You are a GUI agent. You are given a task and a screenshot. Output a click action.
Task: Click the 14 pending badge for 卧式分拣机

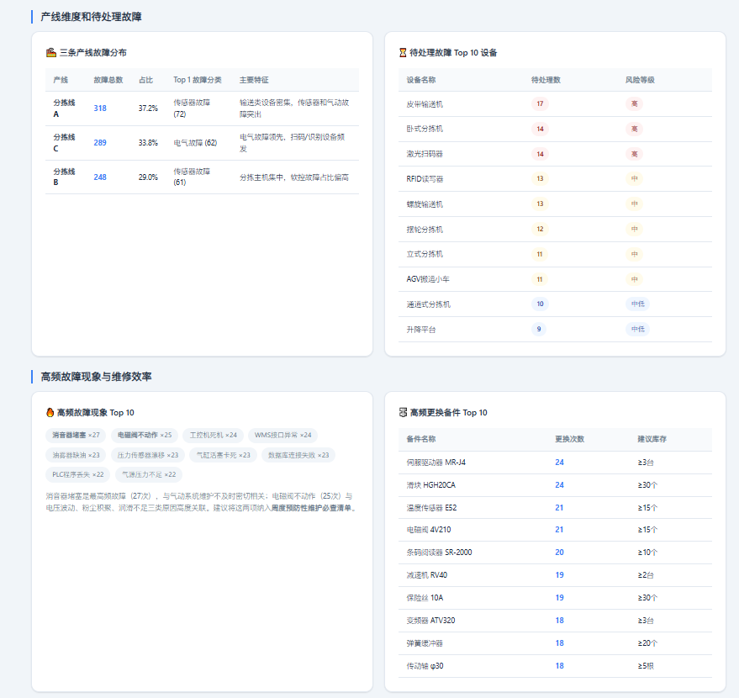[540, 129]
